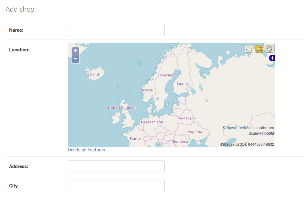Click the Island label on the map
Screen dimensions: 304x205
click(x=93, y=74)
